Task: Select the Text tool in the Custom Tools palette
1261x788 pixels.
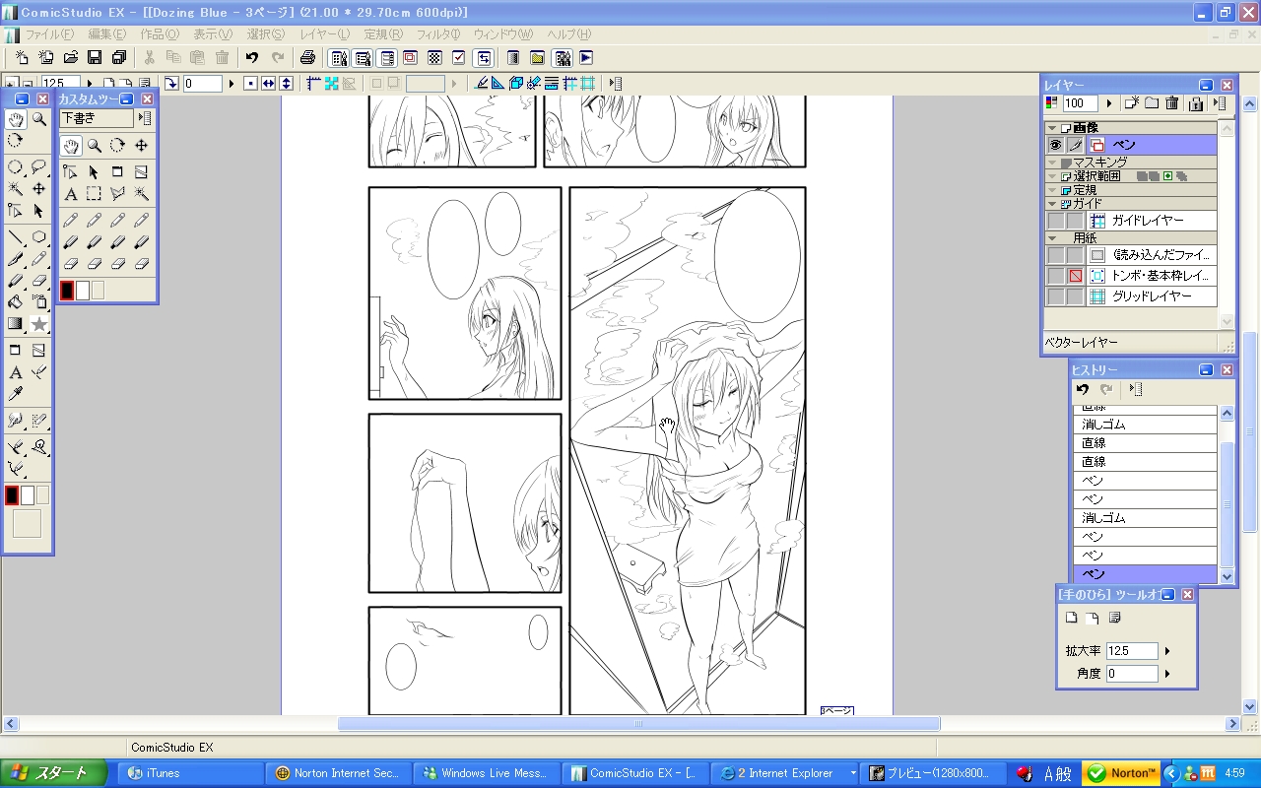Action: [71, 194]
